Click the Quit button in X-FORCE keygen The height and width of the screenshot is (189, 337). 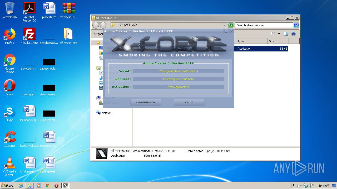pyautogui.click(x=189, y=102)
